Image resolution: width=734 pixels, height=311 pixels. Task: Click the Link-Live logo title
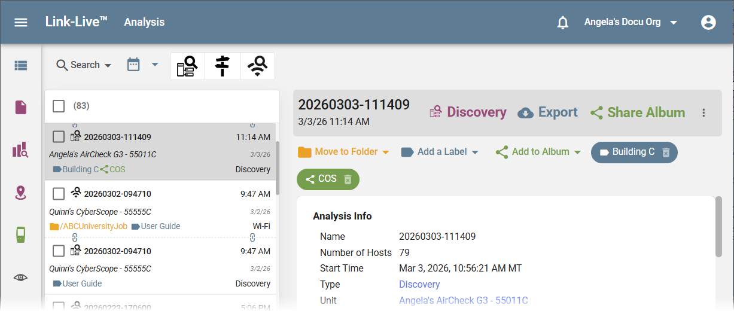[x=76, y=22]
